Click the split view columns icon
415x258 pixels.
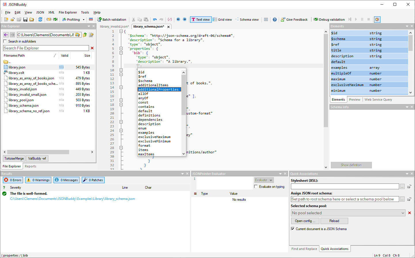click(266, 19)
